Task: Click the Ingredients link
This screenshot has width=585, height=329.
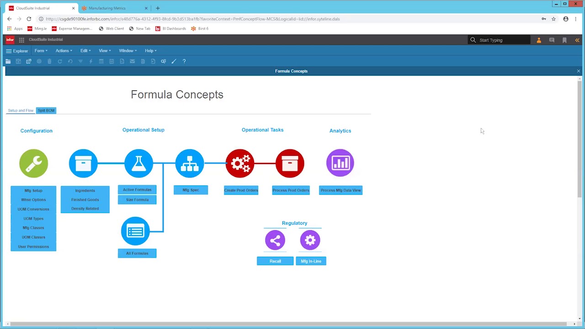Action: [x=85, y=191]
